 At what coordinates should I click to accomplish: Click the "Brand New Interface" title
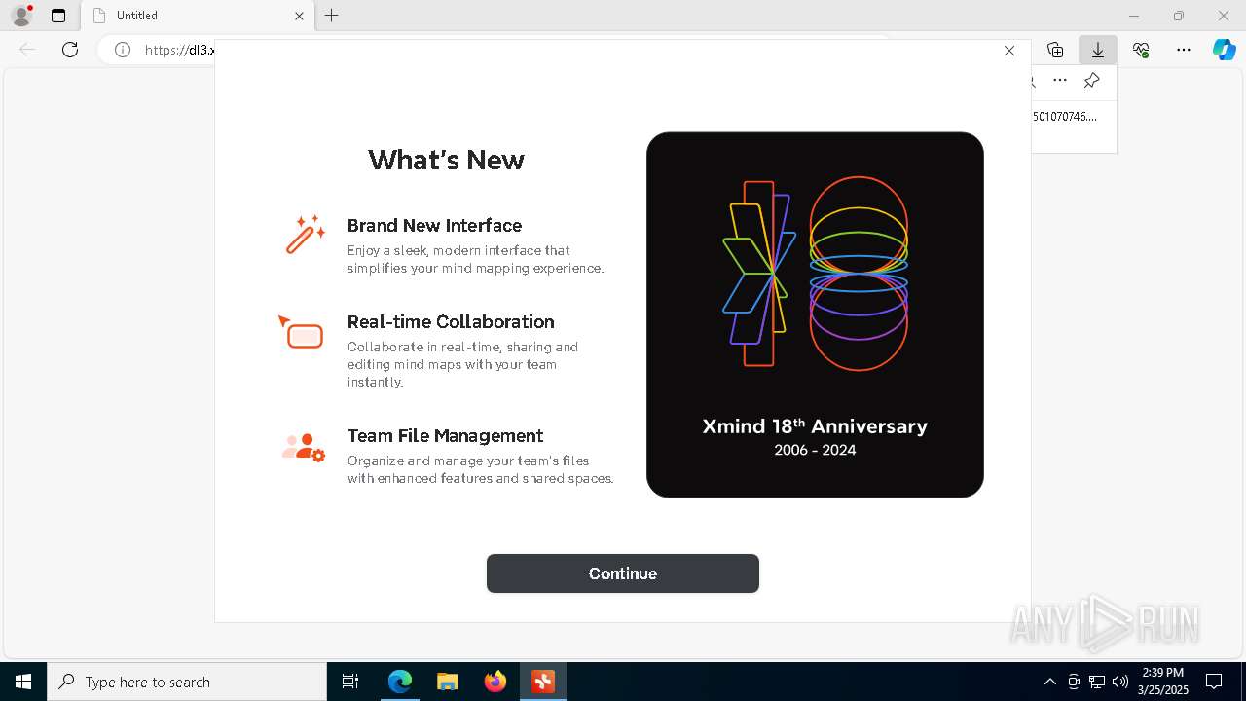click(x=434, y=225)
